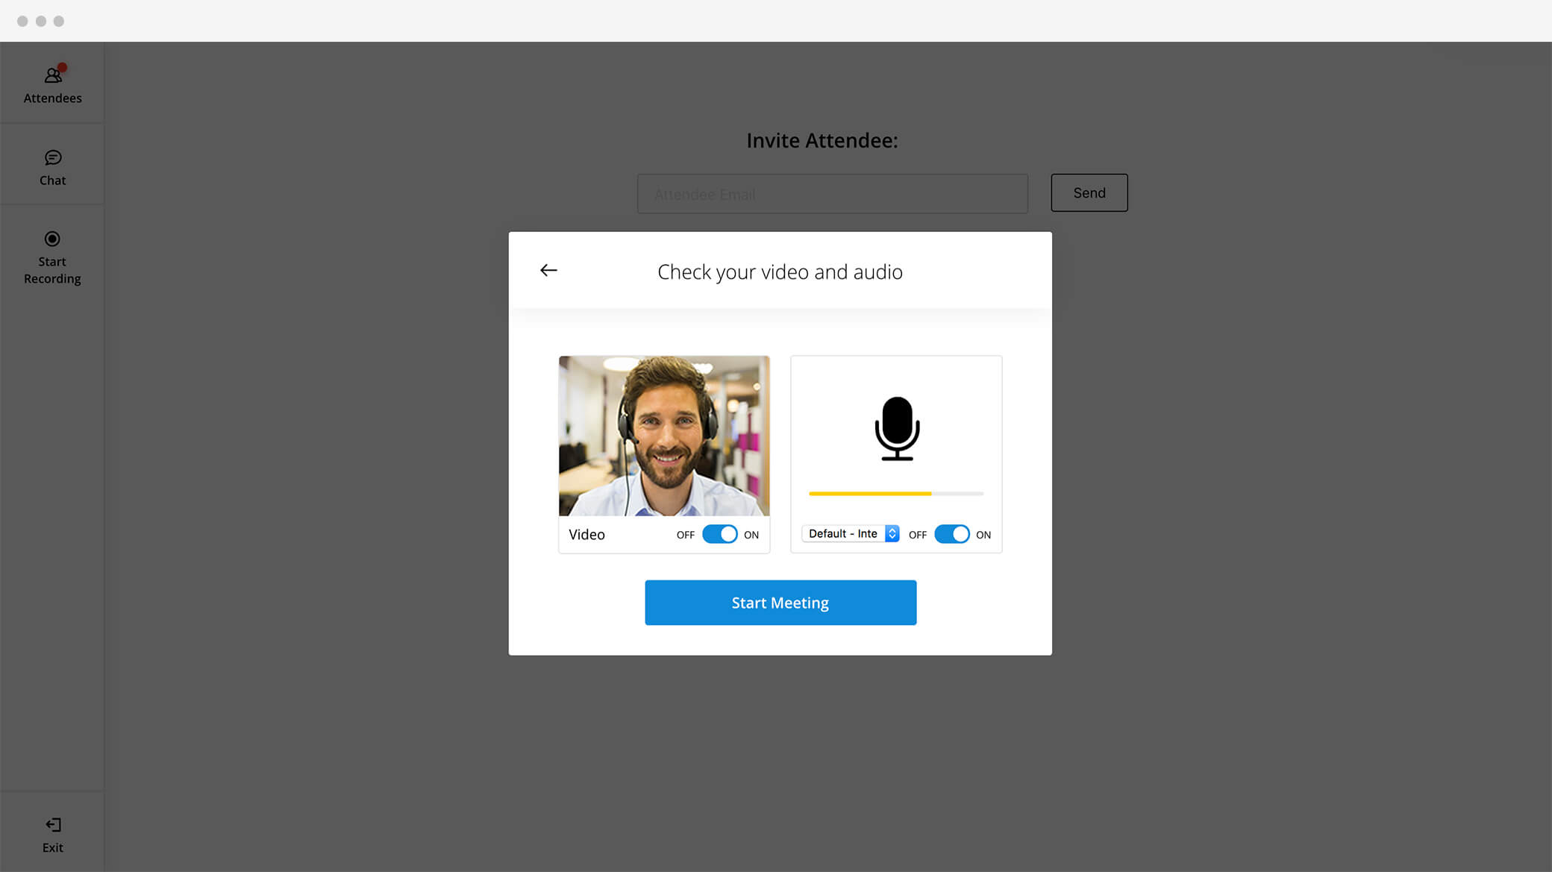Focus the Attendee Email input field
The height and width of the screenshot is (872, 1552).
click(833, 194)
